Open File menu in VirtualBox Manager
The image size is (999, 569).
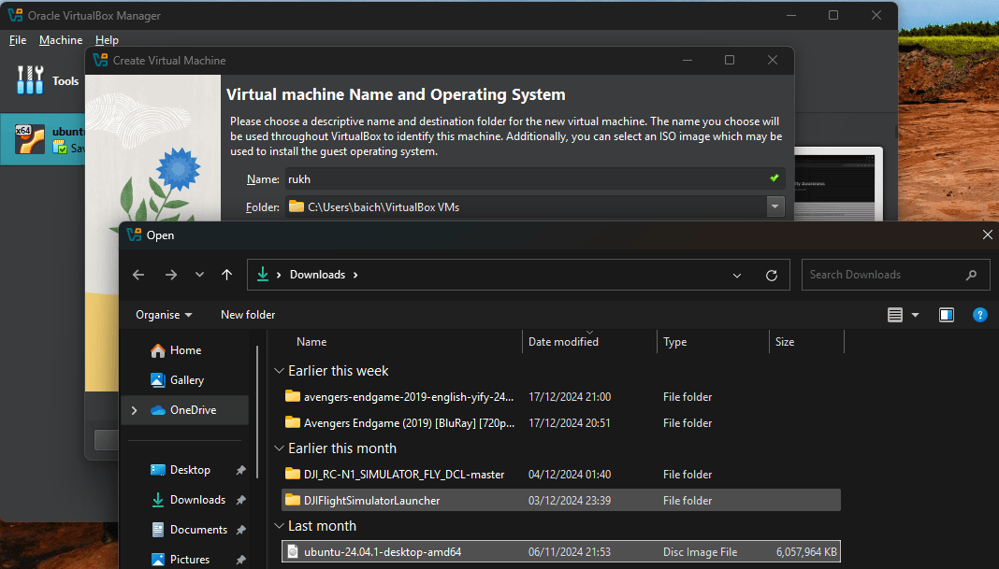pos(18,40)
